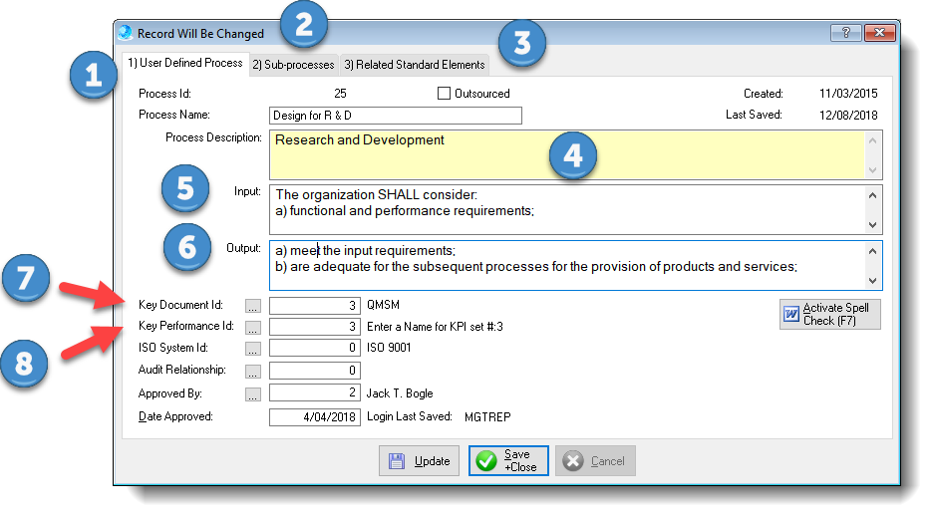This screenshot has width=934, height=519.
Task: Click the Activate Spell Check (F7) button
Action: (x=829, y=314)
